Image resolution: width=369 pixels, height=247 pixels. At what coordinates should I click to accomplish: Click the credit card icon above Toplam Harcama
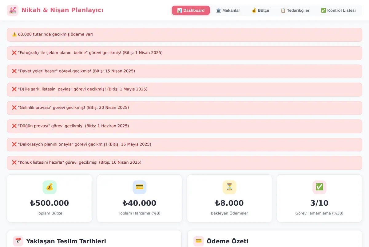tap(140, 187)
